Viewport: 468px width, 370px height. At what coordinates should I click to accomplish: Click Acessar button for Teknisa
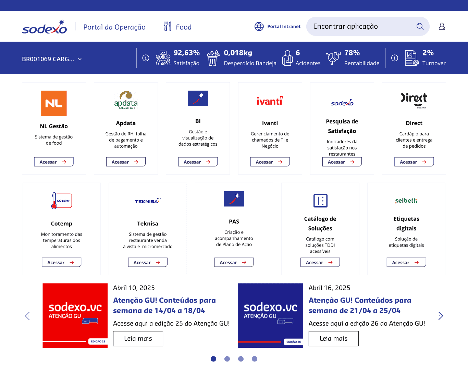148,262
